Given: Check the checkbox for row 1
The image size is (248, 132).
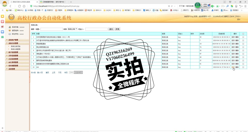Looking at the screenshot, I should (243, 37).
